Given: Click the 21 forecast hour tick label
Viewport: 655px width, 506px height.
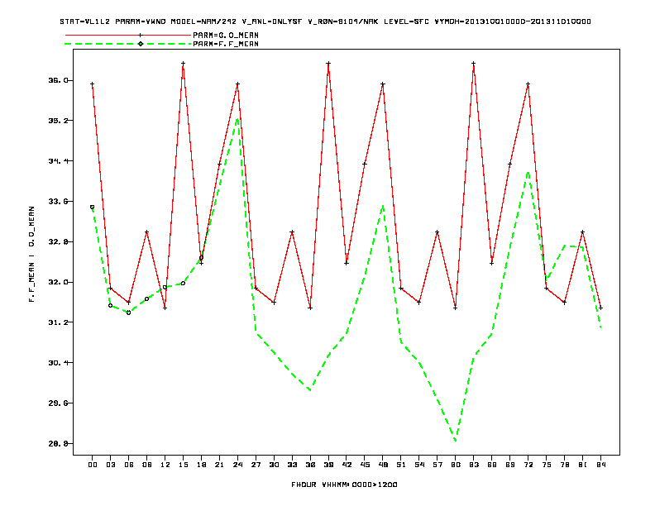Looking at the screenshot, I should pos(219,465).
